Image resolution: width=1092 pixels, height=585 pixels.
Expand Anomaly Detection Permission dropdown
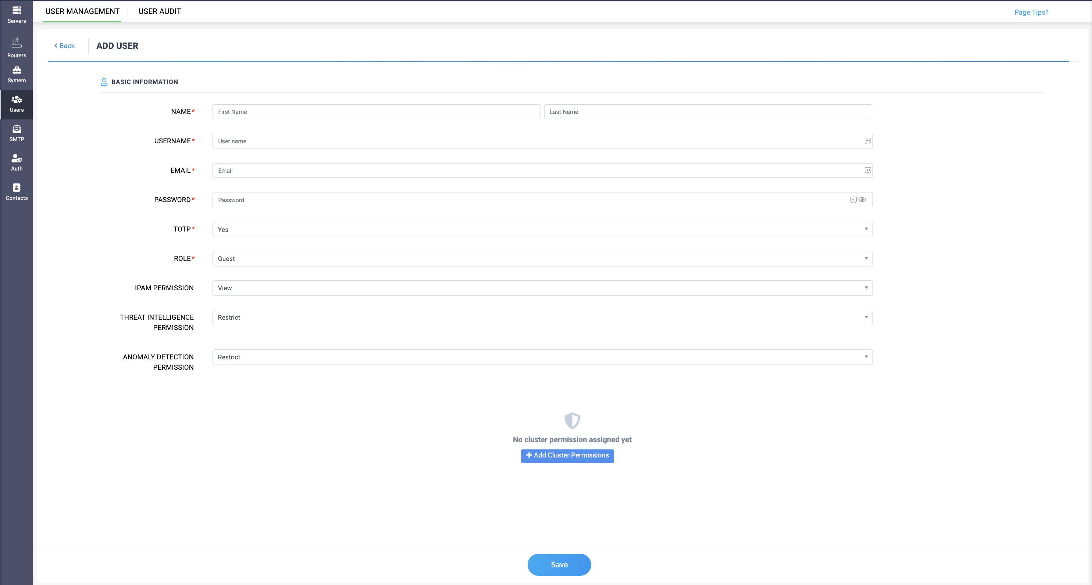[542, 357]
